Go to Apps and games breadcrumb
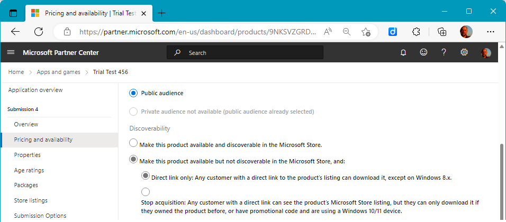 (x=58, y=72)
